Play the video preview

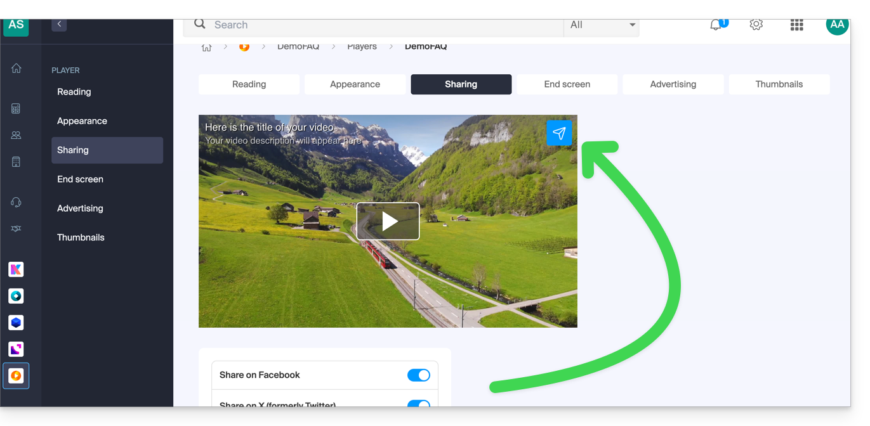pyautogui.click(x=388, y=221)
